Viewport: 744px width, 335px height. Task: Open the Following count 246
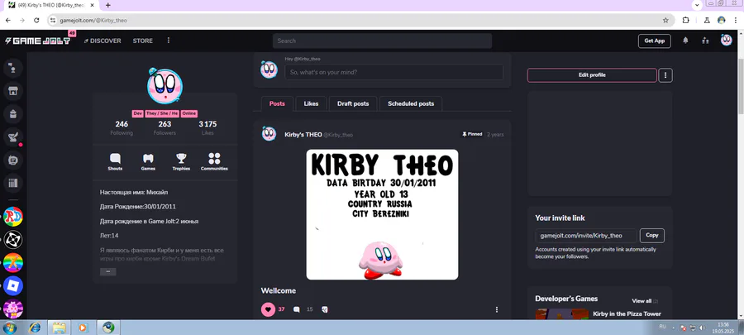[122, 127]
